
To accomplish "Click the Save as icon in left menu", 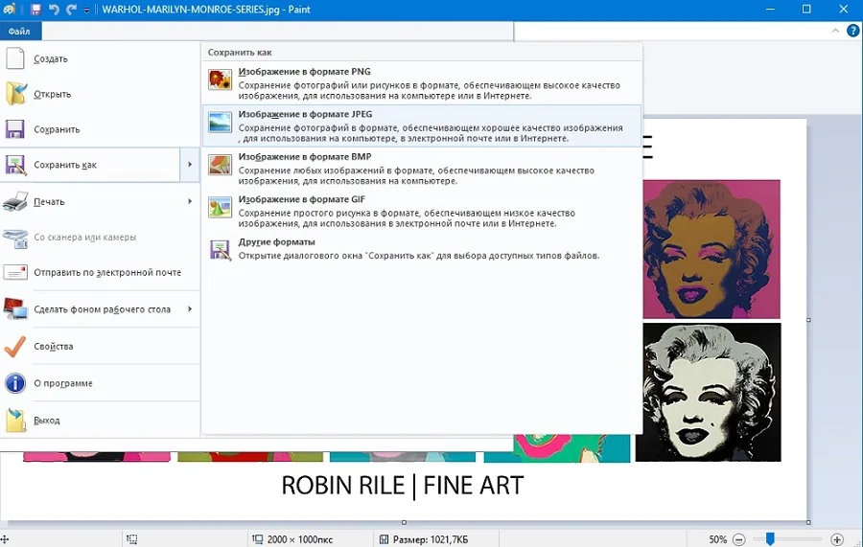I will [15, 165].
